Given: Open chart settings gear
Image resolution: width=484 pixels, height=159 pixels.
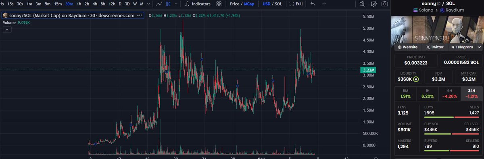Looking at the screenshot, I should tap(374, 4).
